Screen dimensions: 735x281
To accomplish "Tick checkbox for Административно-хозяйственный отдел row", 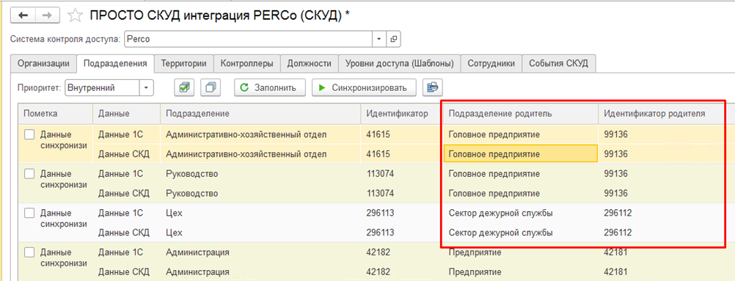I will pyautogui.click(x=29, y=135).
